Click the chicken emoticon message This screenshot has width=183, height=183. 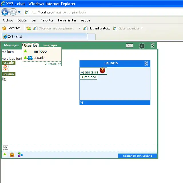5,68
